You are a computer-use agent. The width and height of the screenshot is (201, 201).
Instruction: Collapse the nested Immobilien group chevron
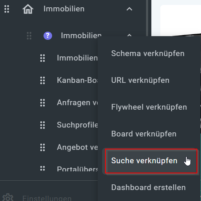[129, 35]
